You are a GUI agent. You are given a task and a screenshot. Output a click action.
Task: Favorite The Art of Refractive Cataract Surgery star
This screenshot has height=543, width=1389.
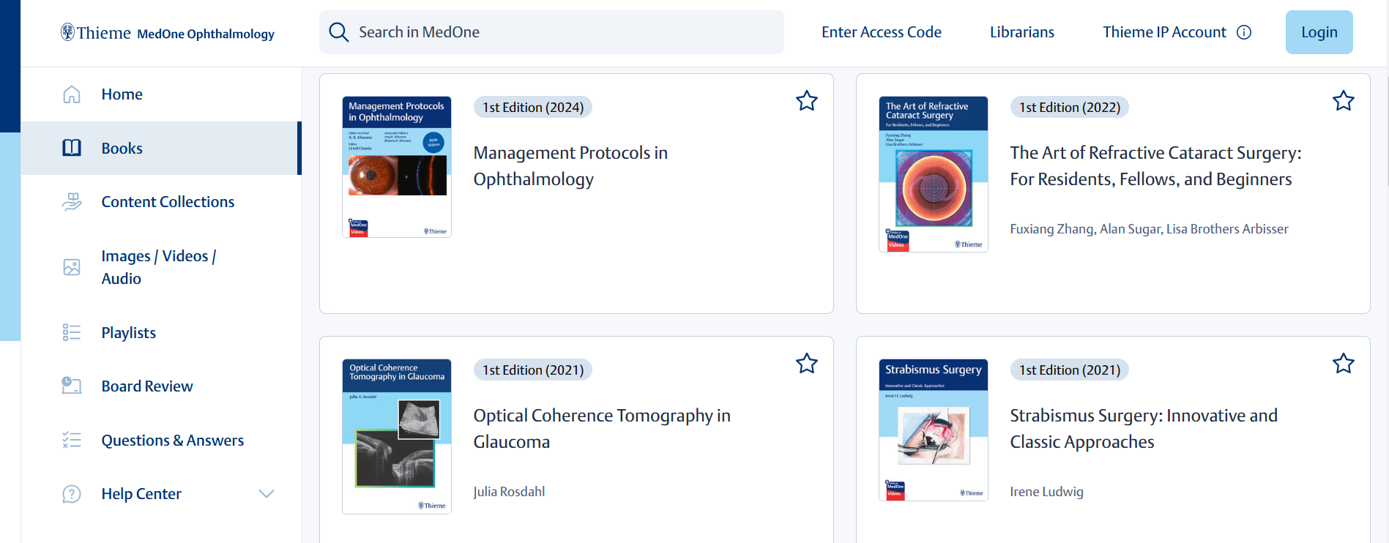pyautogui.click(x=1343, y=100)
